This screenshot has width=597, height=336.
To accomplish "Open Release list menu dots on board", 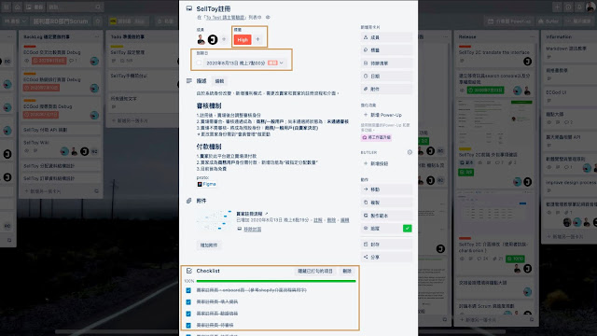I will coord(532,37).
